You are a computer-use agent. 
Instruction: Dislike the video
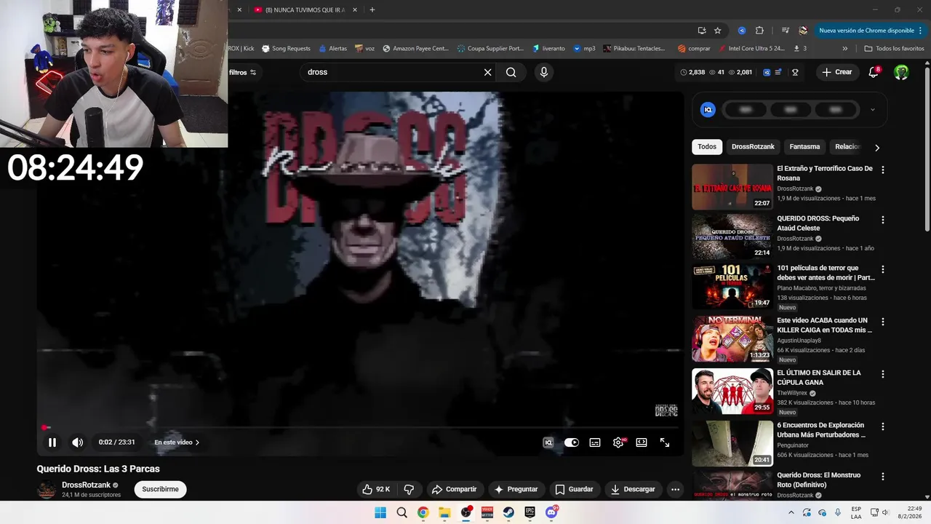(409, 489)
